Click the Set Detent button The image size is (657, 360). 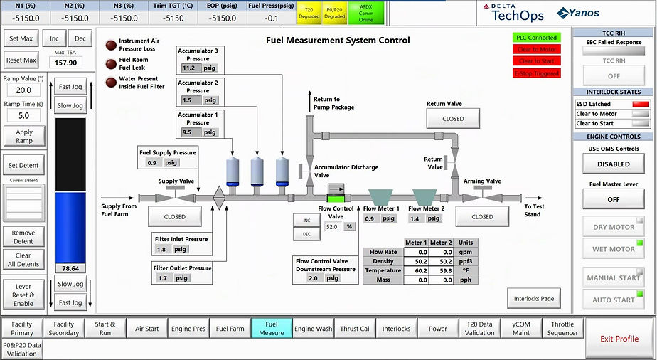23,165
